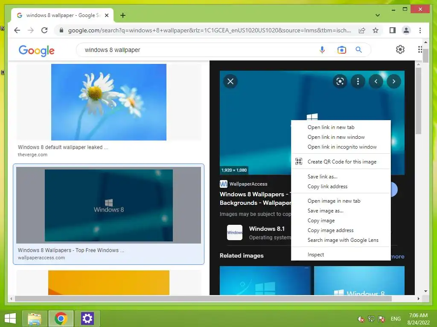Click the page vertical scrollbar thumb
This screenshot has width=437, height=327.
click(425, 55)
